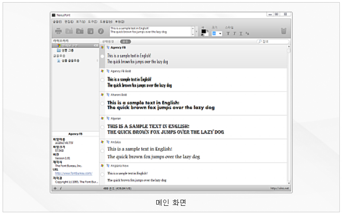This screenshot has width=342, height=214.
Task: Open the round info (i) toolbar icon
Action: (101, 31)
